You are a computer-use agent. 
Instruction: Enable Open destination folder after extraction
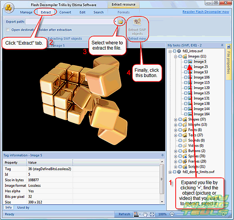click(x=8, y=29)
